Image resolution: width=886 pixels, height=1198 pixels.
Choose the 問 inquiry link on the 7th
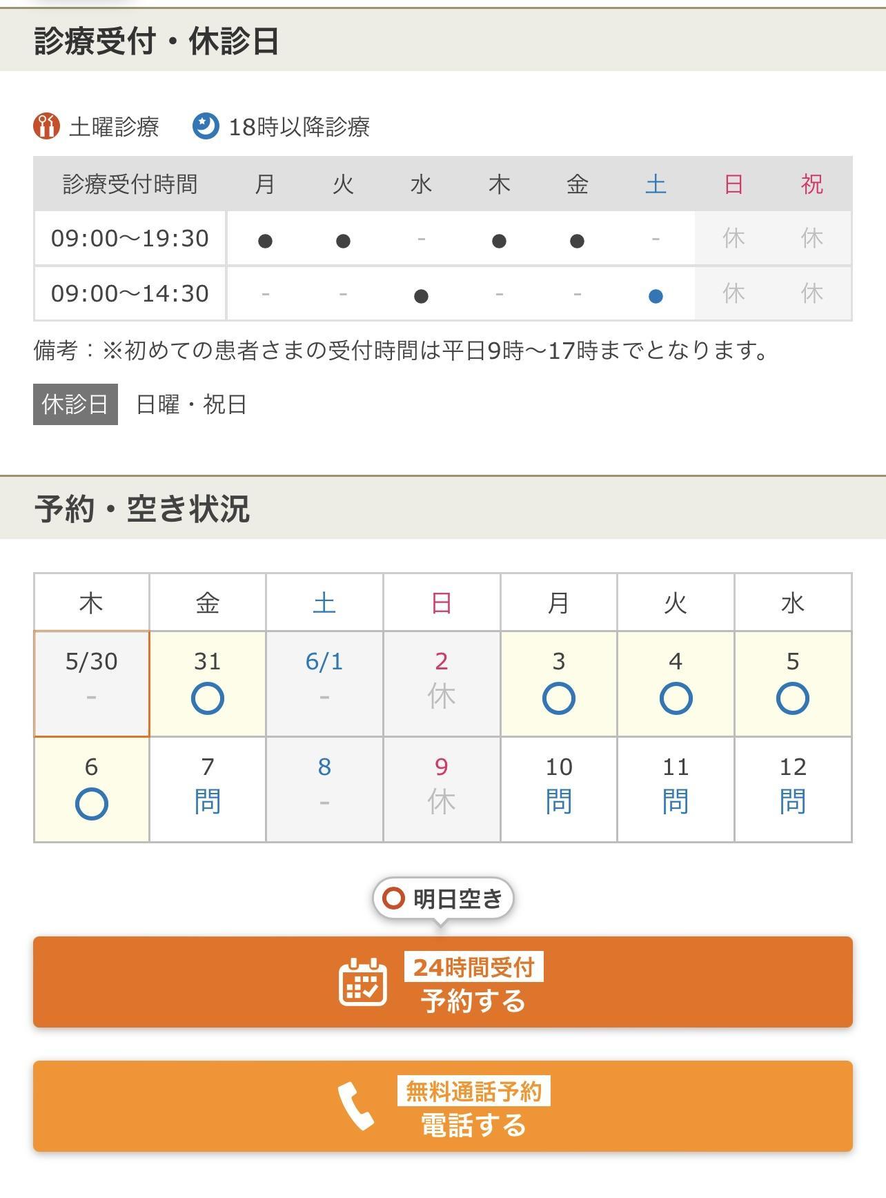point(207,802)
